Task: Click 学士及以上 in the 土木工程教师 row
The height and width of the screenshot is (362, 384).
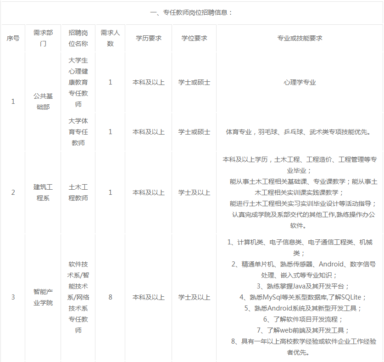Action: coord(194,192)
